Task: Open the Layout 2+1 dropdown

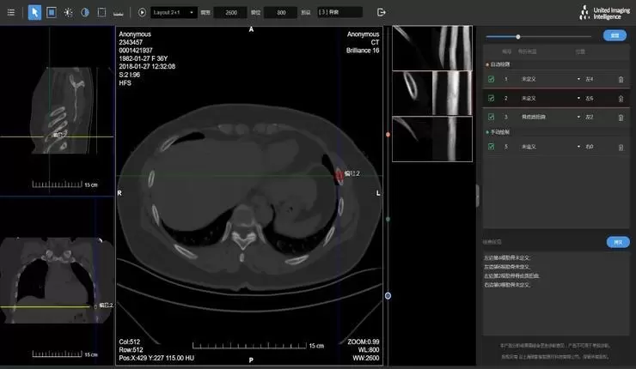Action: pyautogui.click(x=174, y=13)
